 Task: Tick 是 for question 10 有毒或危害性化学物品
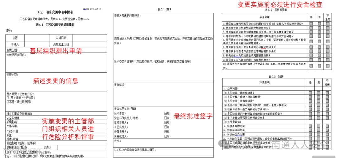pos(311,65)
